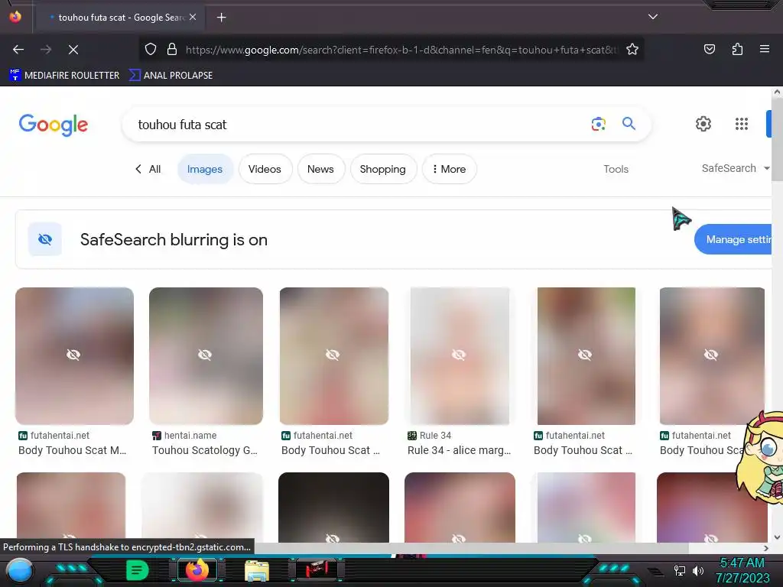
Task: Go to Google home via the logo
Action: point(54,125)
